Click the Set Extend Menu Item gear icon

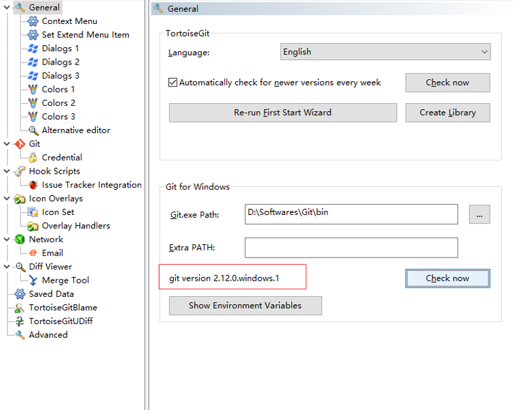pos(33,35)
